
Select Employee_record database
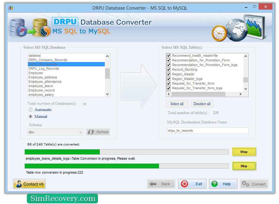(x=66, y=90)
